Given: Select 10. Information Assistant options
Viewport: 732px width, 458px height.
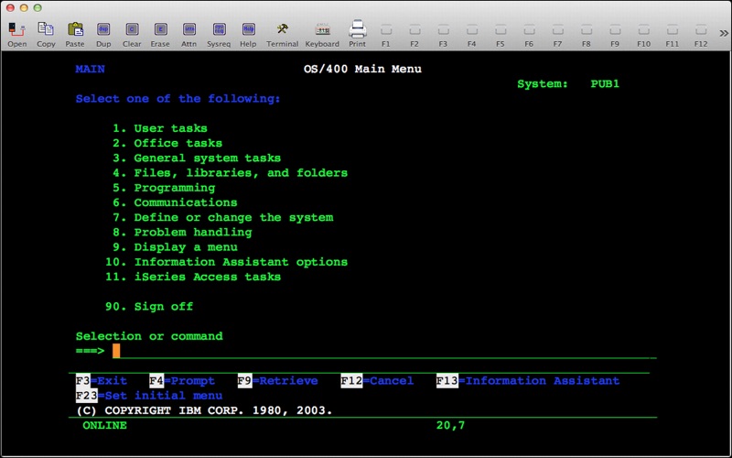Looking at the screenshot, I should click(226, 262).
